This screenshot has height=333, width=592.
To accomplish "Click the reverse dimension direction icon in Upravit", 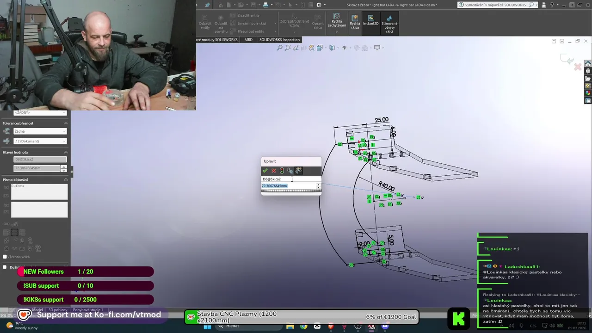I will click(x=290, y=171).
